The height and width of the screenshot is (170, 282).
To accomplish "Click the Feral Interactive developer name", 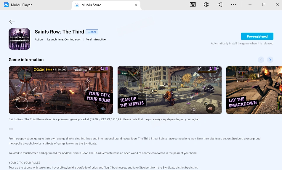I will 95,39.
